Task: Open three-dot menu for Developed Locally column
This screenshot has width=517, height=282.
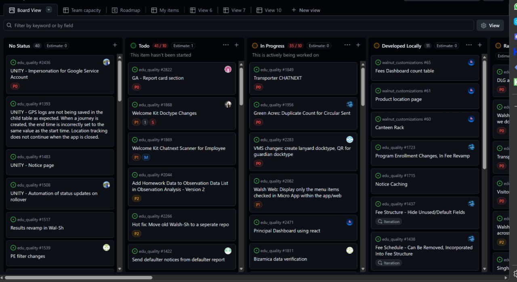Action: pos(469,45)
